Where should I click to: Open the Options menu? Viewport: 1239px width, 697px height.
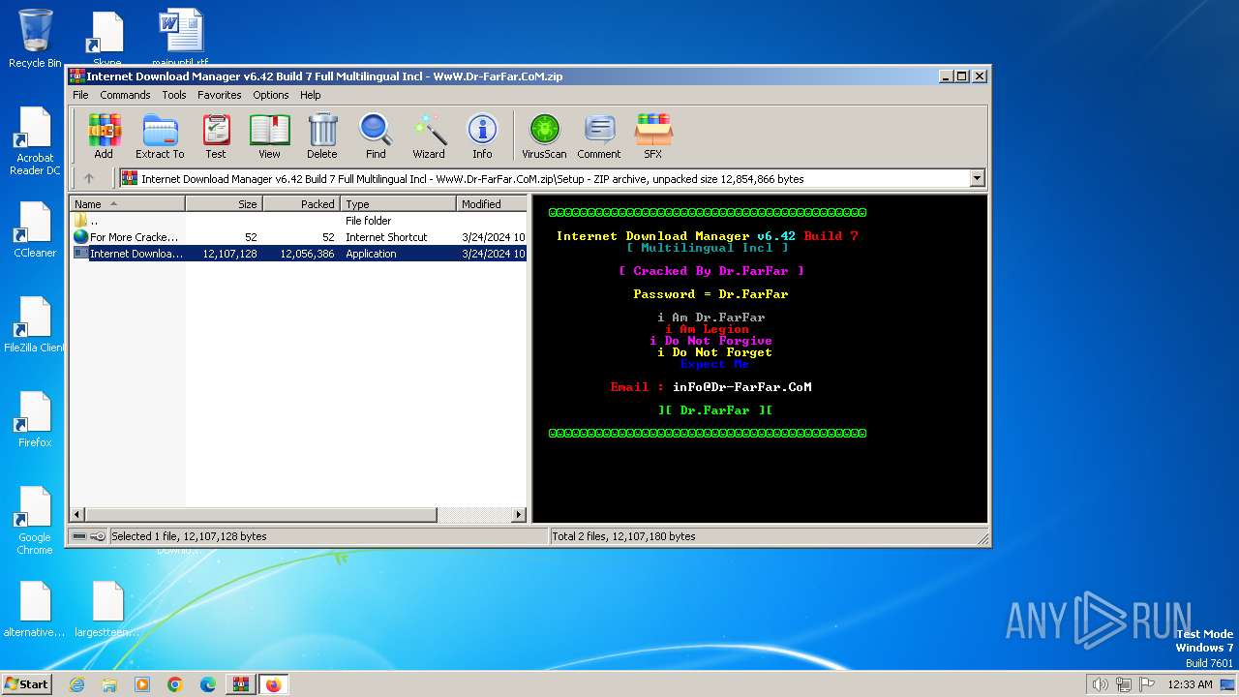[x=271, y=95]
